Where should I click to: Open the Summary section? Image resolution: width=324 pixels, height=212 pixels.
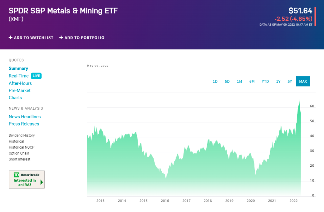tap(18, 68)
